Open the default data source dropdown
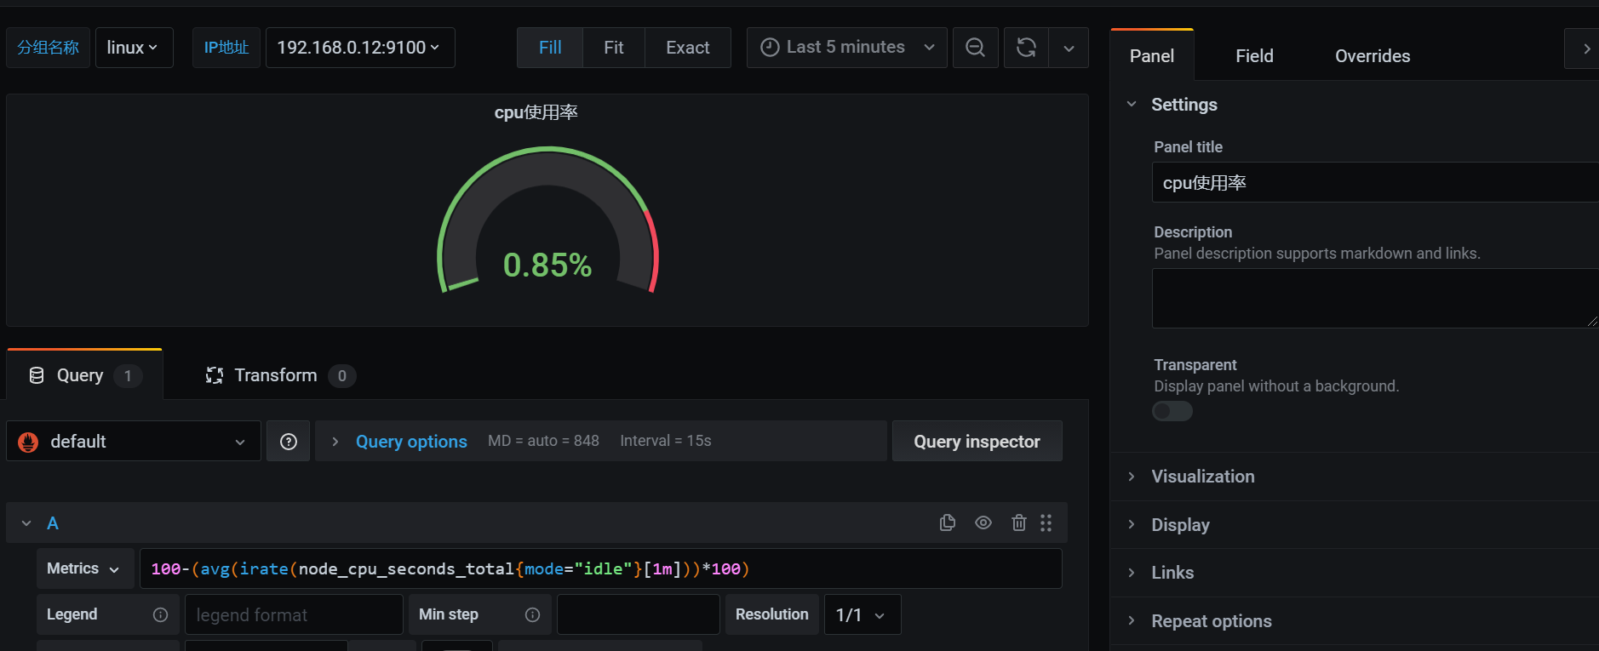This screenshot has height=651, width=1599. 134,441
